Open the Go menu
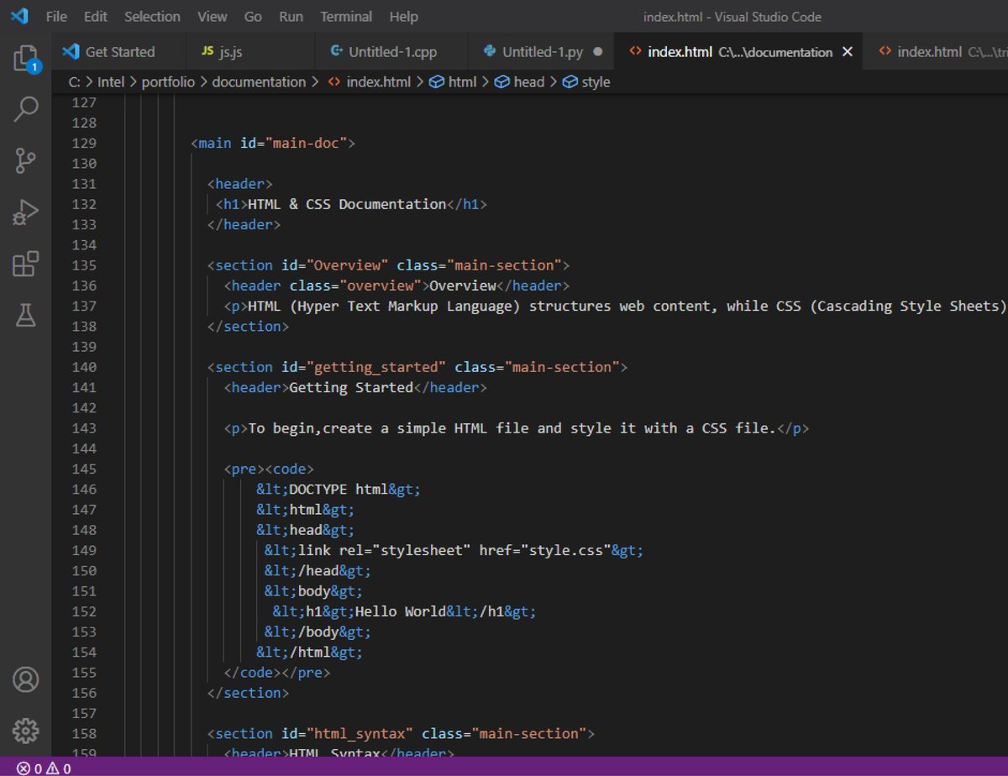This screenshot has height=776, width=1008. coord(253,16)
